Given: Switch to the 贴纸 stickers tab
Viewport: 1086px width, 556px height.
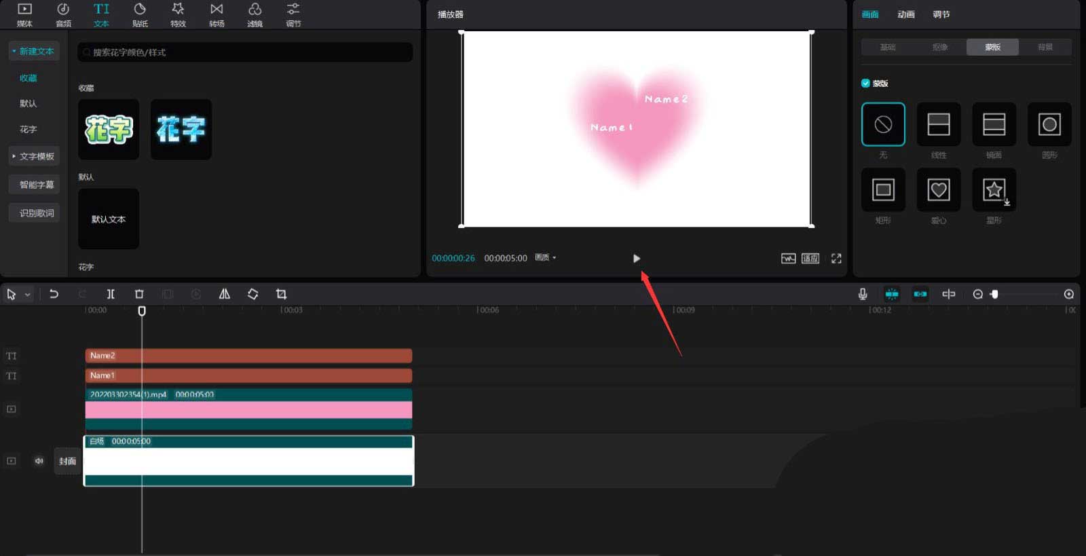Looking at the screenshot, I should click(140, 15).
